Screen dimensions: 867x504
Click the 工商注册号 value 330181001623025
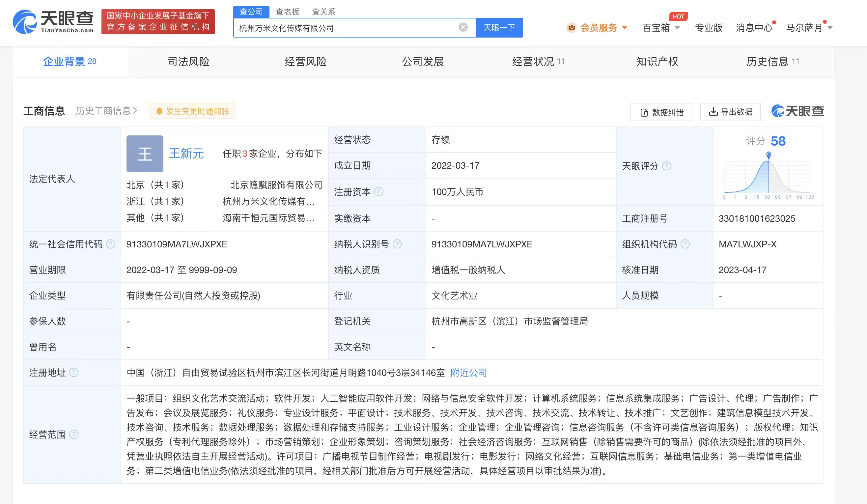coord(757,218)
